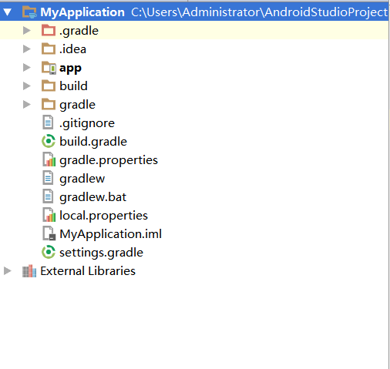
Task: Select the .idea folder name
Action: [x=72, y=49]
